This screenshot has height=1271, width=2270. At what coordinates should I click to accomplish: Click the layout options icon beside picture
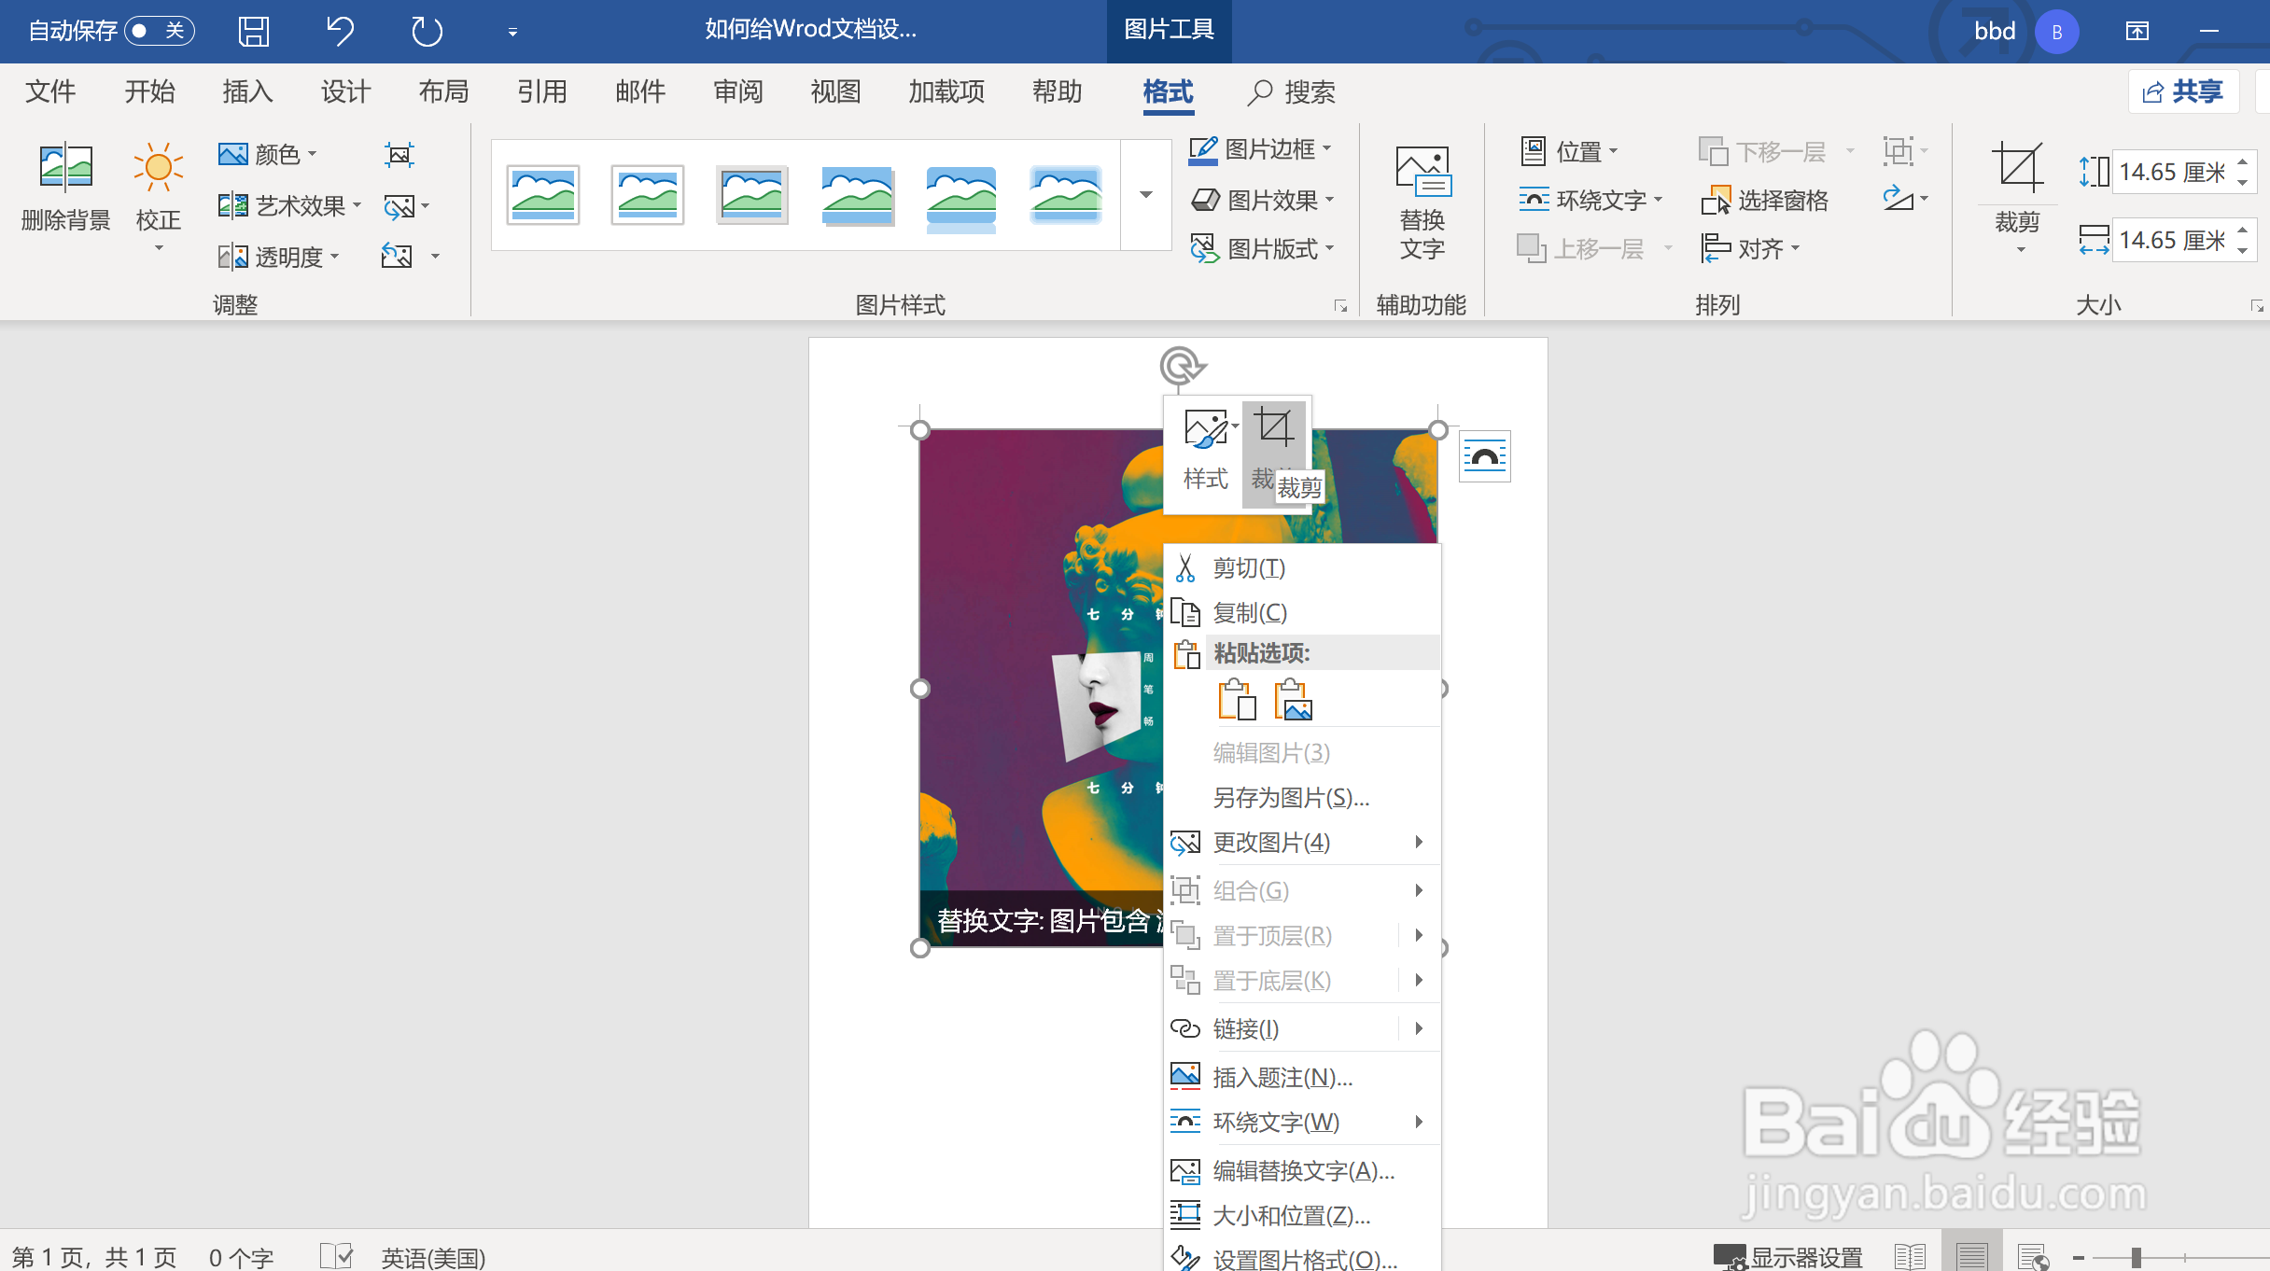pyautogui.click(x=1484, y=456)
